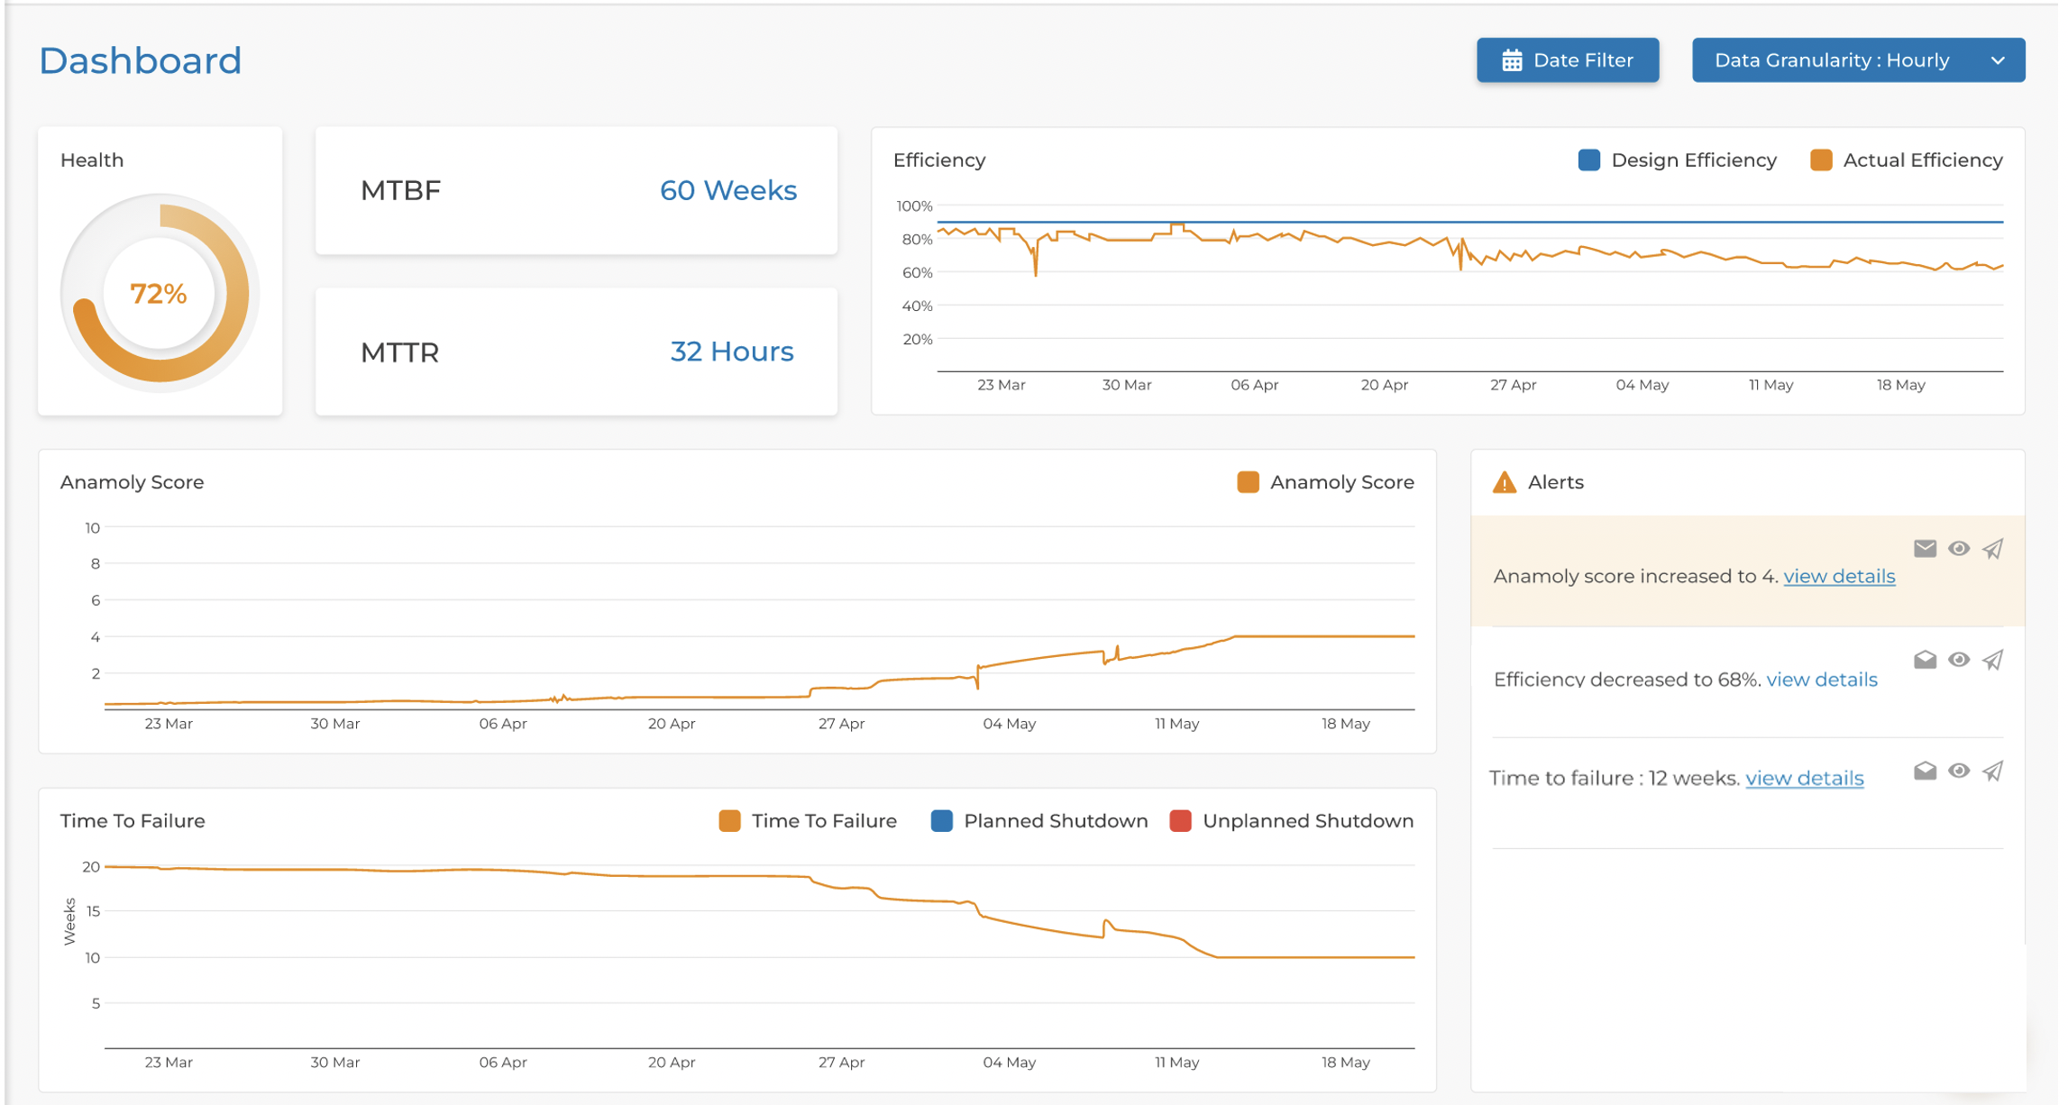Forward the anomaly score alert via the paper plane icon
The width and height of the screenshot is (2068, 1105).
(1991, 548)
